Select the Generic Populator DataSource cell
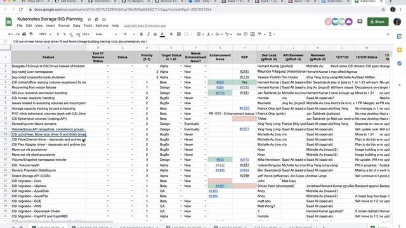Screen dimensions: 406x228 tap(48, 170)
